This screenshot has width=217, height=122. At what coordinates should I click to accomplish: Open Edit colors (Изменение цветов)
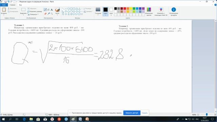(x=149, y=12)
